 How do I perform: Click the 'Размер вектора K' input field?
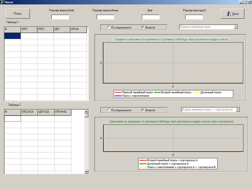point(194,17)
